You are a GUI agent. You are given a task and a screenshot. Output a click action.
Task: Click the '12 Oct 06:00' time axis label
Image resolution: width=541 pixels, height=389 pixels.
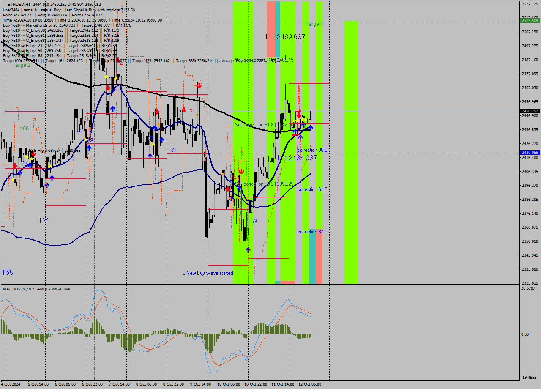309,384
